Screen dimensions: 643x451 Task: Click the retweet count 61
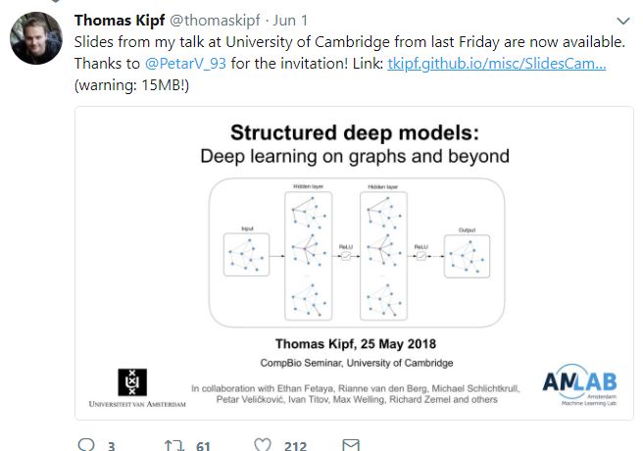click(x=203, y=446)
